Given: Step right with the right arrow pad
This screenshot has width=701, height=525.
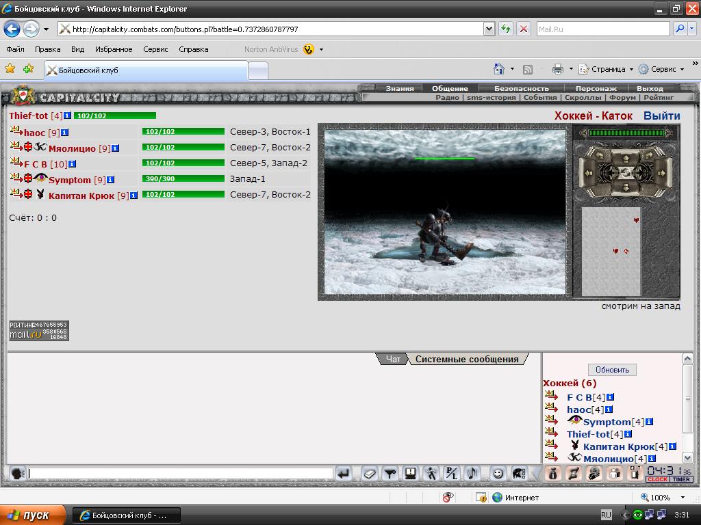Looking at the screenshot, I should click(x=662, y=173).
